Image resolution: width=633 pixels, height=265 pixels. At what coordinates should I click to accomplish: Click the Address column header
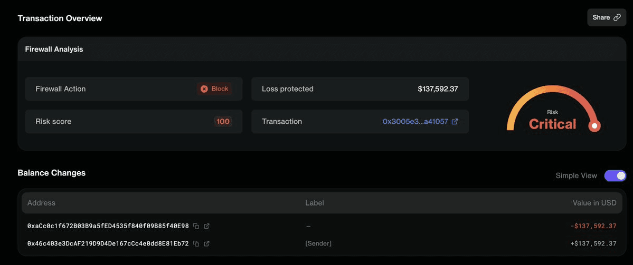point(41,203)
